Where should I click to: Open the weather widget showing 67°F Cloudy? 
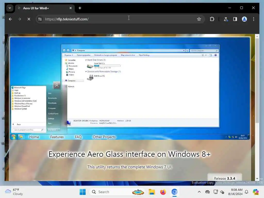(x=14, y=192)
